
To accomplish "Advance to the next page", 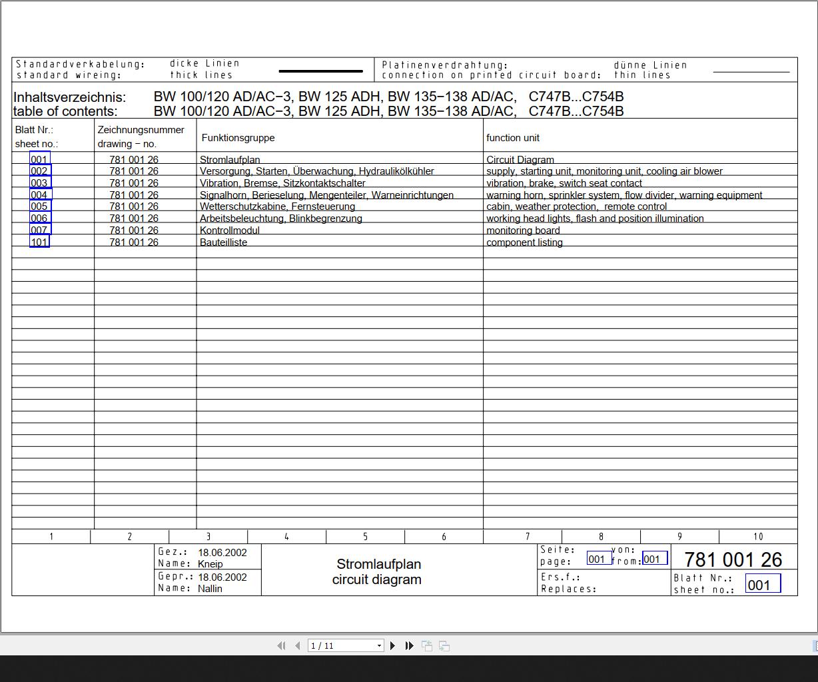I will (x=393, y=645).
